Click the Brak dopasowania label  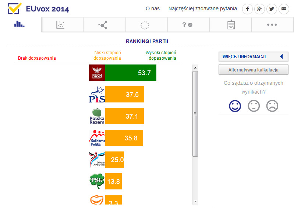click(x=37, y=58)
